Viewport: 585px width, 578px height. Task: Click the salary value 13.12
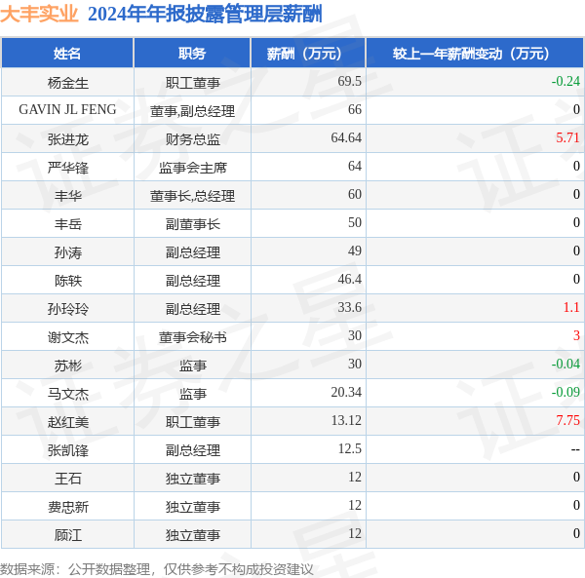346,421
